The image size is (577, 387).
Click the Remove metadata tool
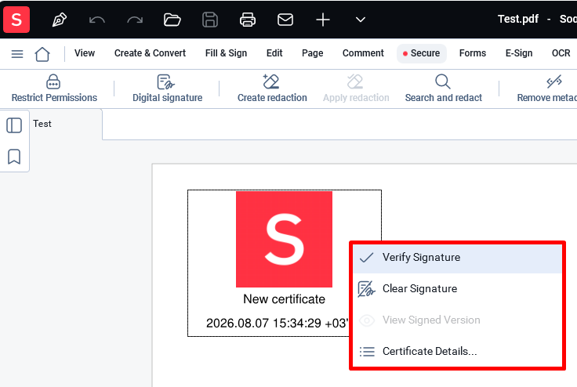pyautogui.click(x=547, y=89)
